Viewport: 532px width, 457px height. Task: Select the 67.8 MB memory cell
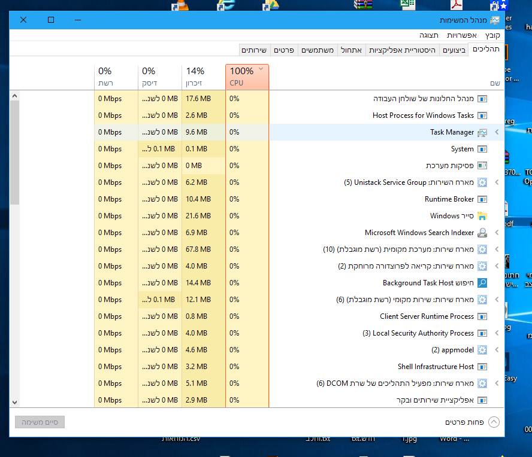204,249
